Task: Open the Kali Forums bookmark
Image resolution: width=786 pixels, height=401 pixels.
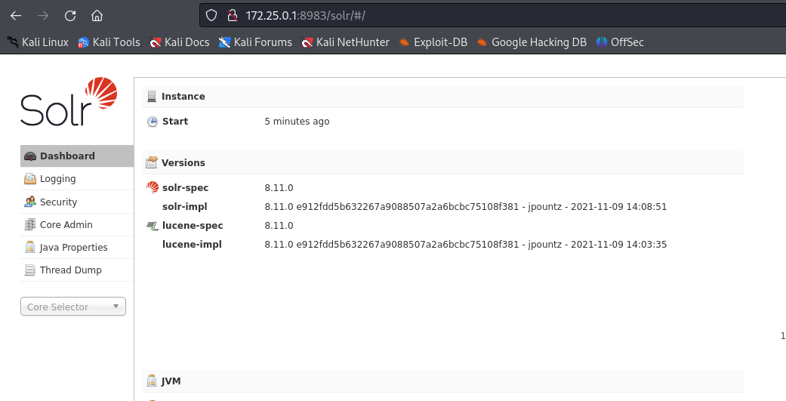Action: point(256,42)
